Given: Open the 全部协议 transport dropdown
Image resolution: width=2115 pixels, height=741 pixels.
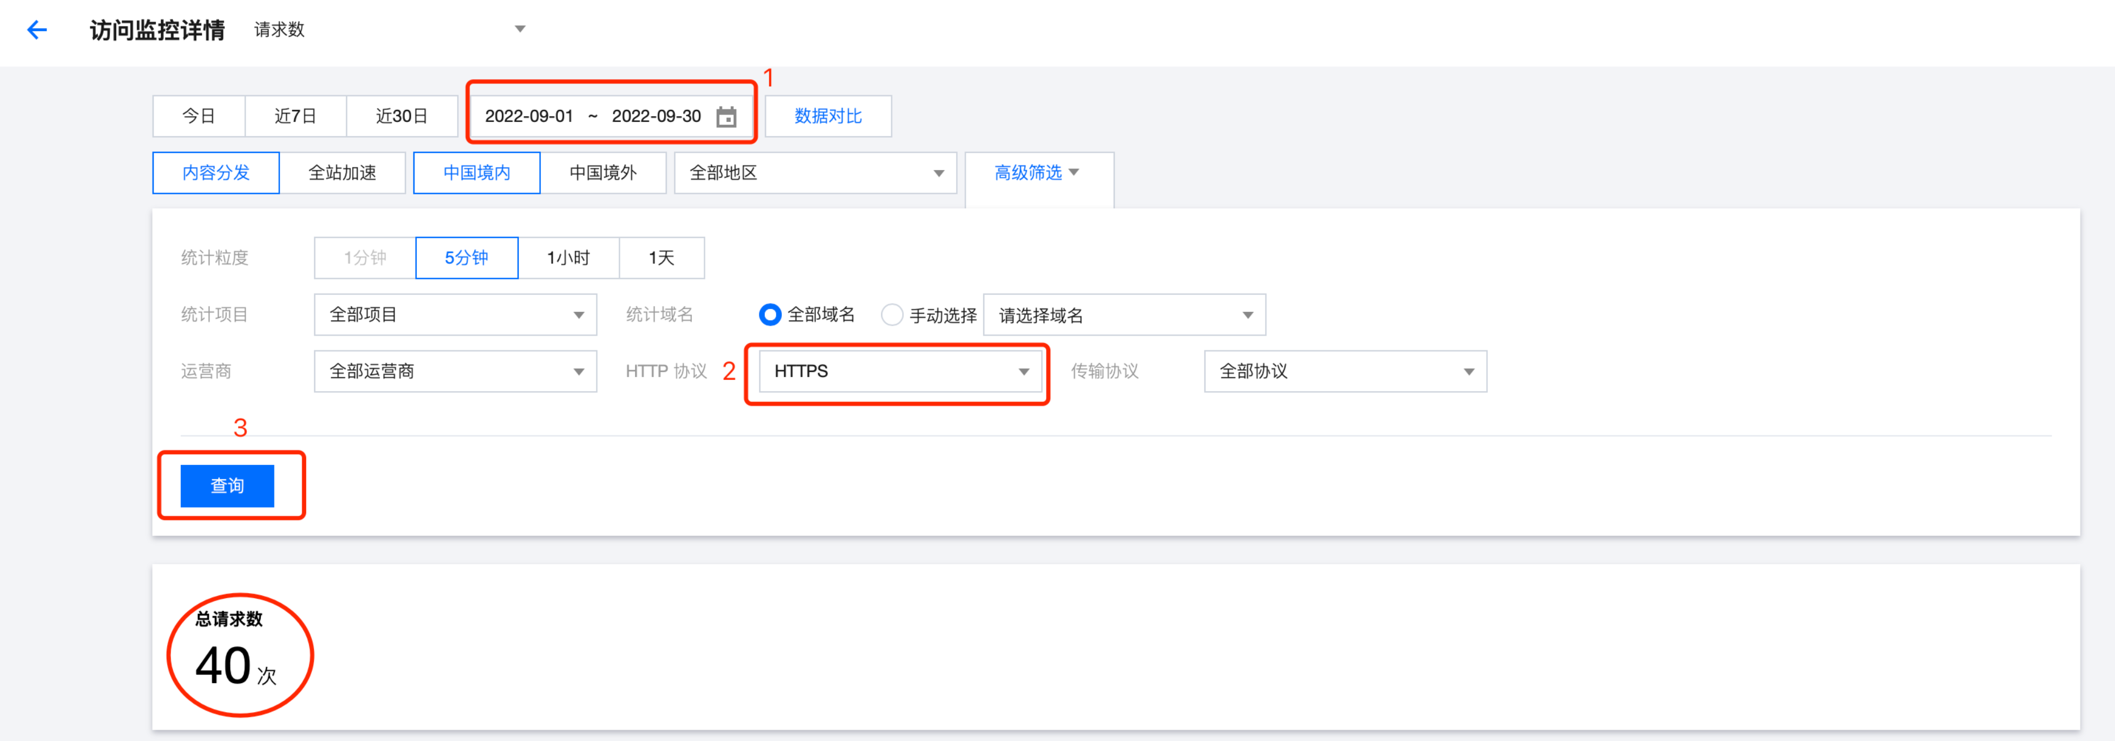Looking at the screenshot, I should point(1345,372).
